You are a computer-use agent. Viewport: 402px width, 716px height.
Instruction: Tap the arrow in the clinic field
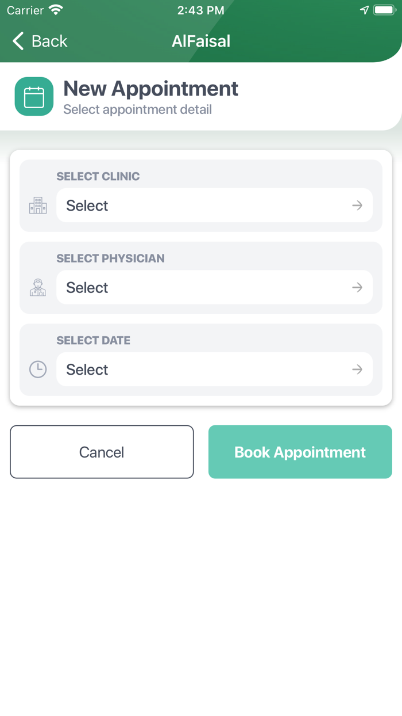pyautogui.click(x=357, y=205)
